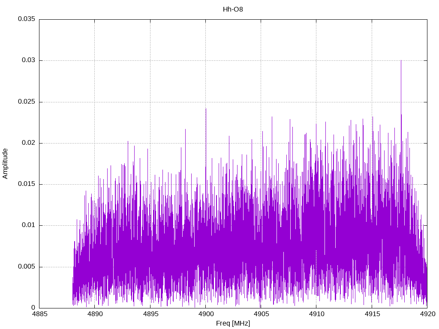Click the 0.015 y-axis tick label

coord(26,184)
